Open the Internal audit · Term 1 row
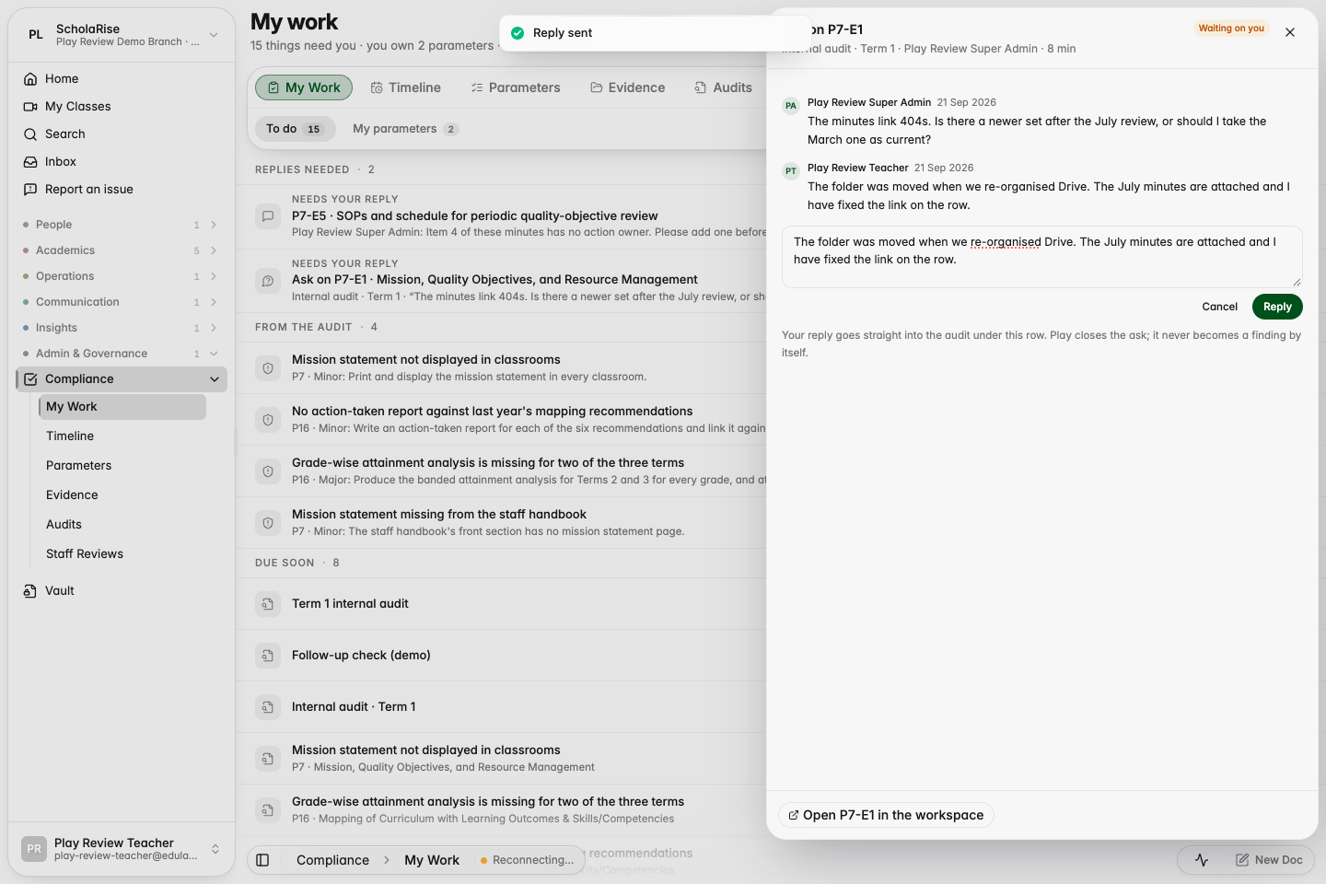Screen dimensions: 1326x884 (501, 707)
